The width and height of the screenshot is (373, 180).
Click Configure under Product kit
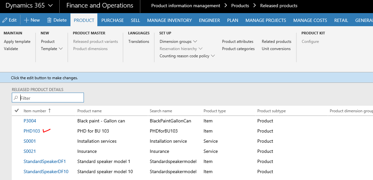(310, 42)
